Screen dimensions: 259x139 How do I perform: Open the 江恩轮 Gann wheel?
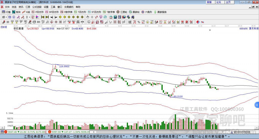pyautogui.click(x=122, y=12)
